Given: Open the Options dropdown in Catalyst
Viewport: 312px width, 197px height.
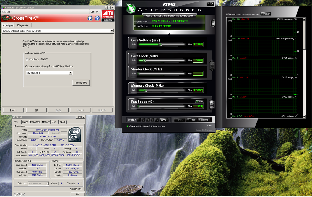Looking at the screenshot, I should tap(95, 12).
